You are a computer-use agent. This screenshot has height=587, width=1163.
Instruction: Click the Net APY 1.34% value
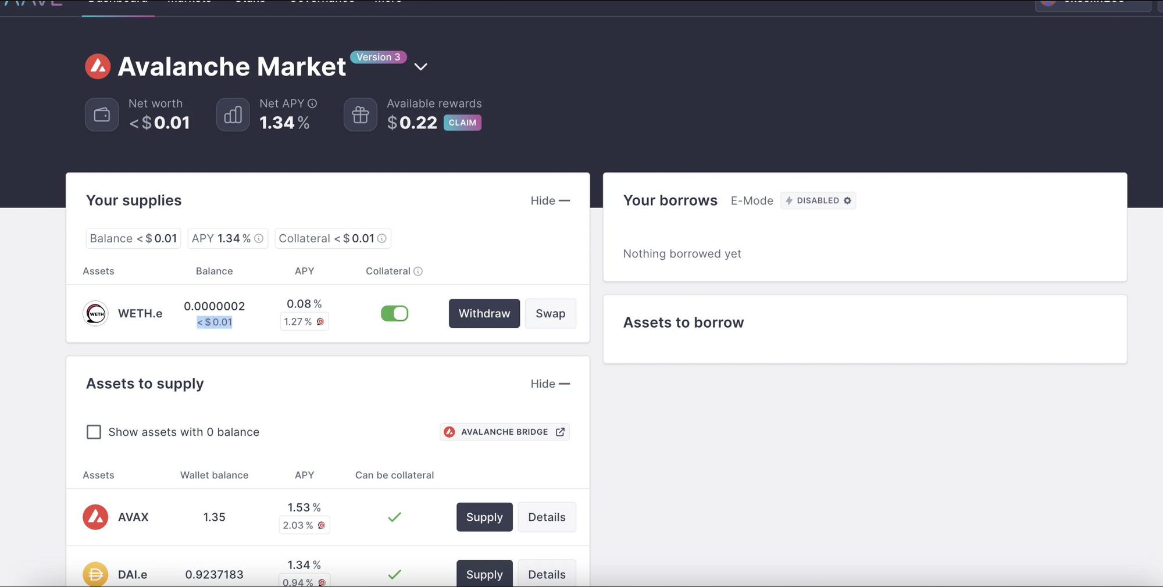284,123
